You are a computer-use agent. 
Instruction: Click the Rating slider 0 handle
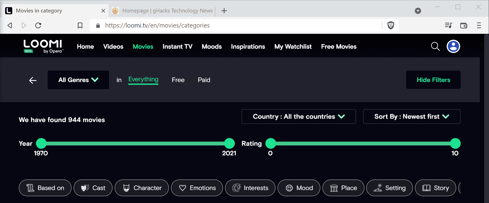point(271,143)
